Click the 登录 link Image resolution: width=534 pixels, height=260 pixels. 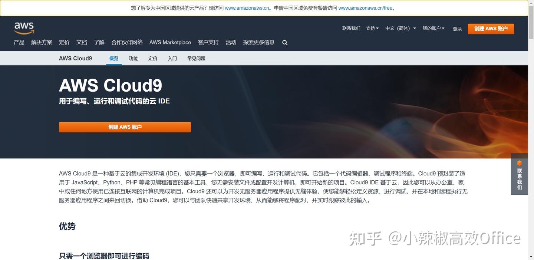tap(457, 29)
